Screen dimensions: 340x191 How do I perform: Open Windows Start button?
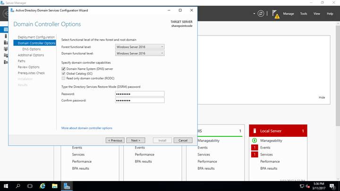click(x=6, y=186)
